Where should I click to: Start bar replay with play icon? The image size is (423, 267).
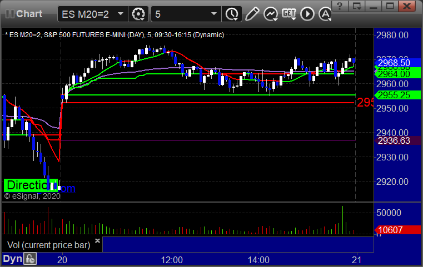click(307, 14)
